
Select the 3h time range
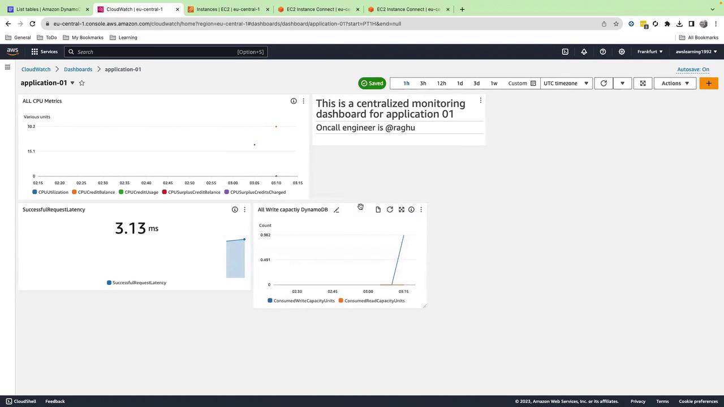tap(423, 83)
